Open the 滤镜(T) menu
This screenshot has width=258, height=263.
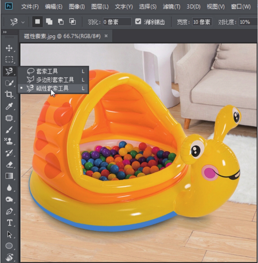[172, 7]
